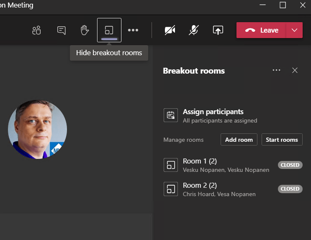Leave the meeting with the red button
Image resolution: width=311 pixels, height=240 pixels.
(x=262, y=30)
